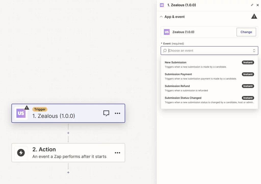Close the Zealous step side panel
The image size is (261, 184).
click(x=257, y=5)
